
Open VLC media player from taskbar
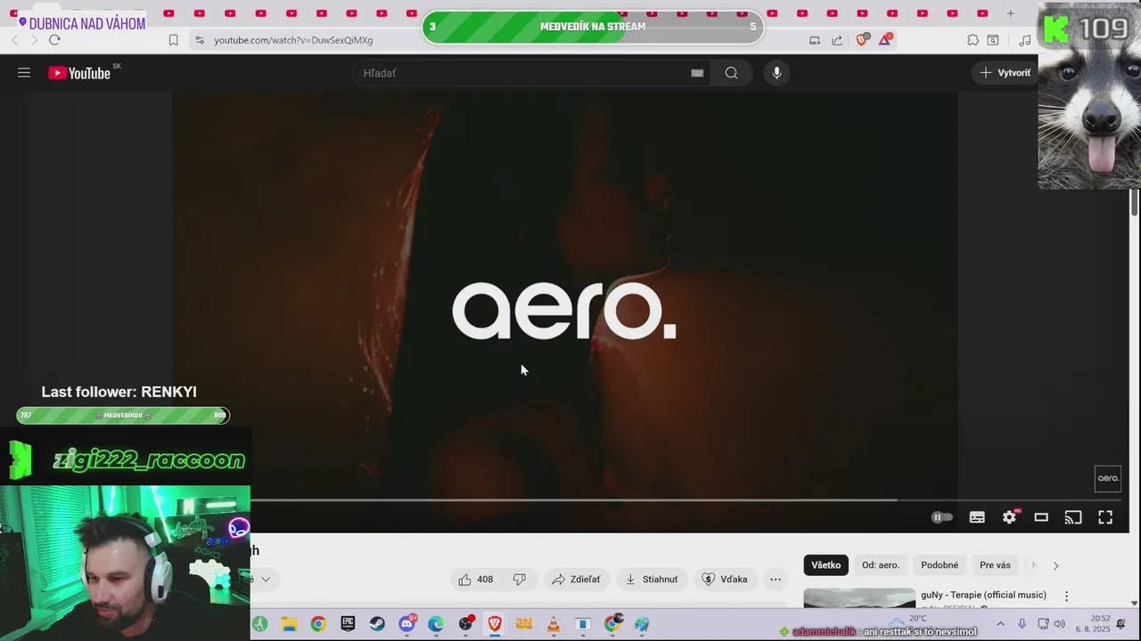tap(554, 624)
